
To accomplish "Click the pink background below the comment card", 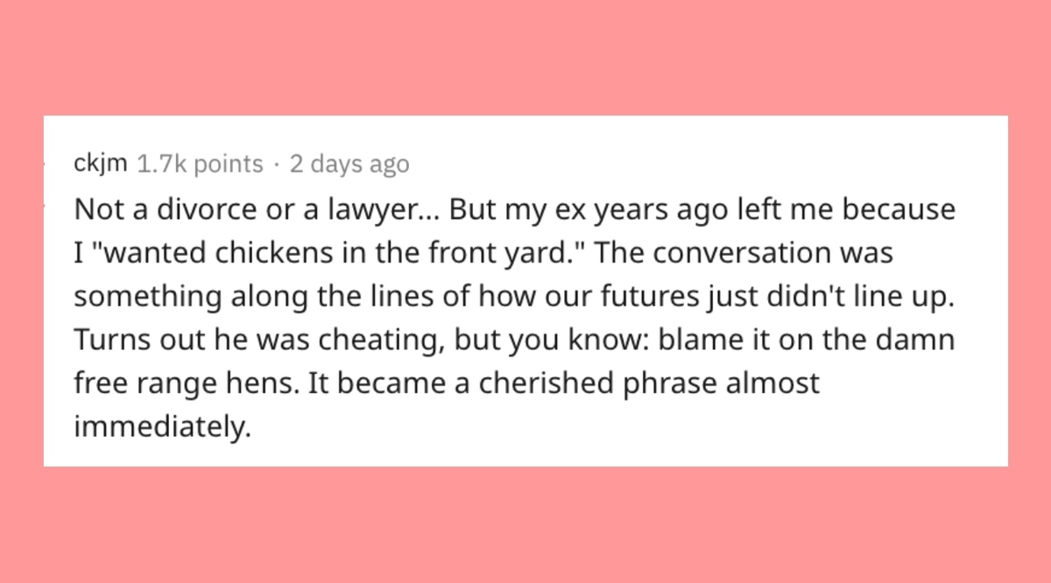I will click(x=525, y=525).
